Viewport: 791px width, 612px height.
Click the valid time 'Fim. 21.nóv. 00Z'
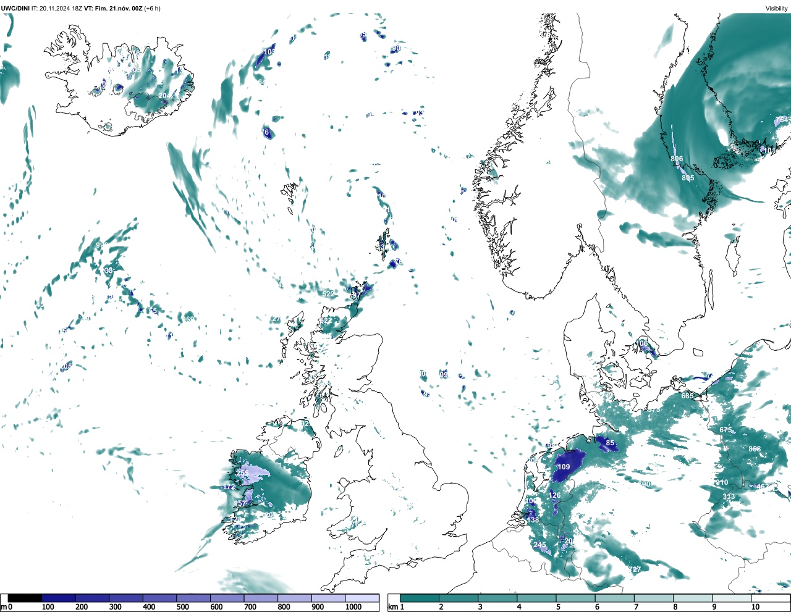click(x=119, y=8)
